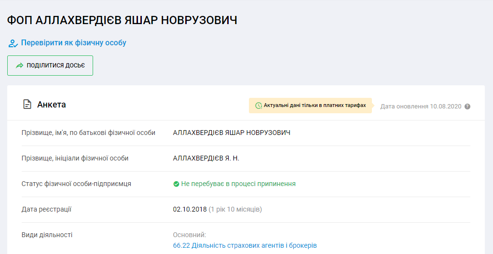Click the clock icon in the yellow badge
The height and width of the screenshot is (254, 493).
click(259, 106)
